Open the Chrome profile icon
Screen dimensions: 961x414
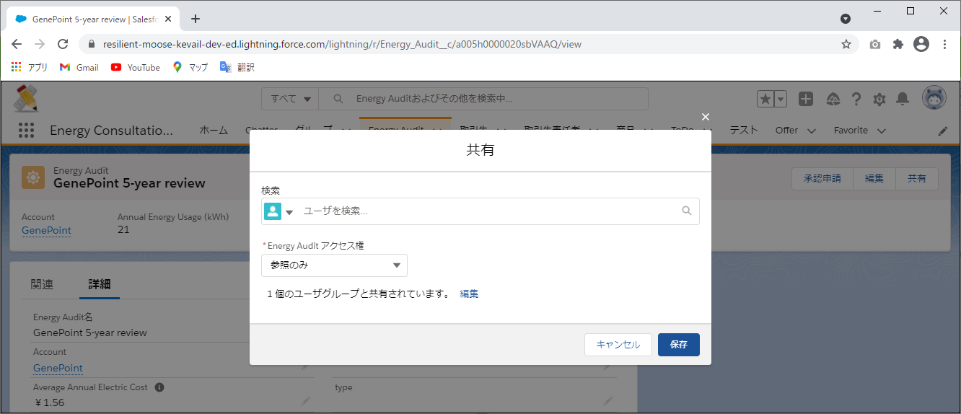click(921, 44)
